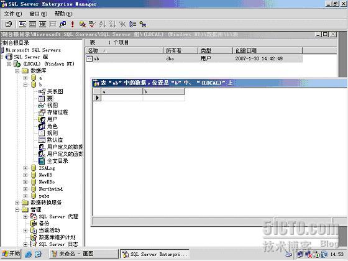
Task: Select the Microsoft SQL Servers root node
Action: [x=33, y=50]
